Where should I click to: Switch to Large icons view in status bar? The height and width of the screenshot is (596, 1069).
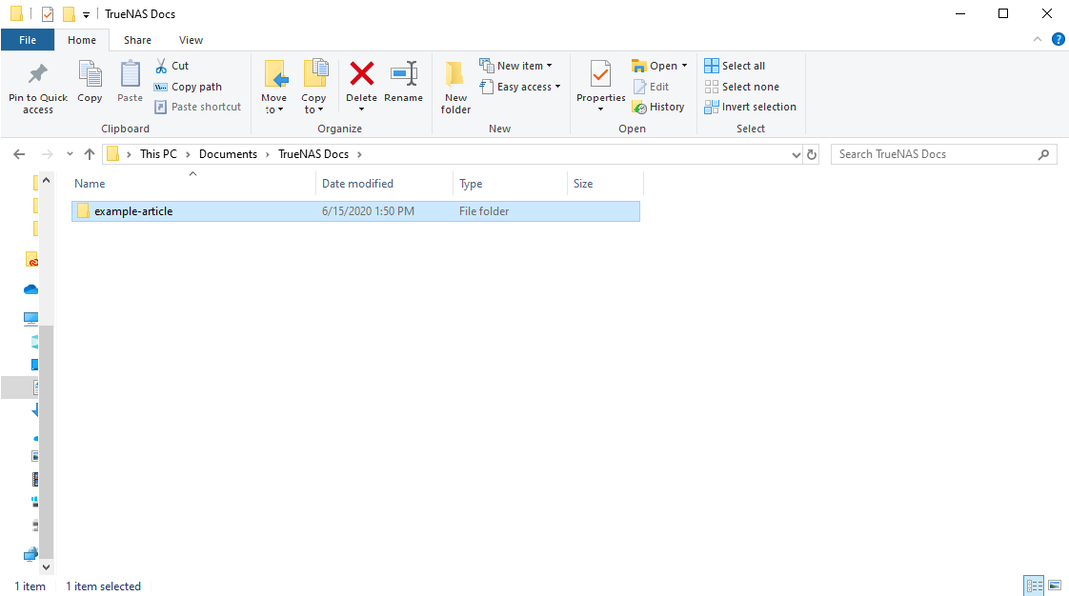(x=1054, y=586)
